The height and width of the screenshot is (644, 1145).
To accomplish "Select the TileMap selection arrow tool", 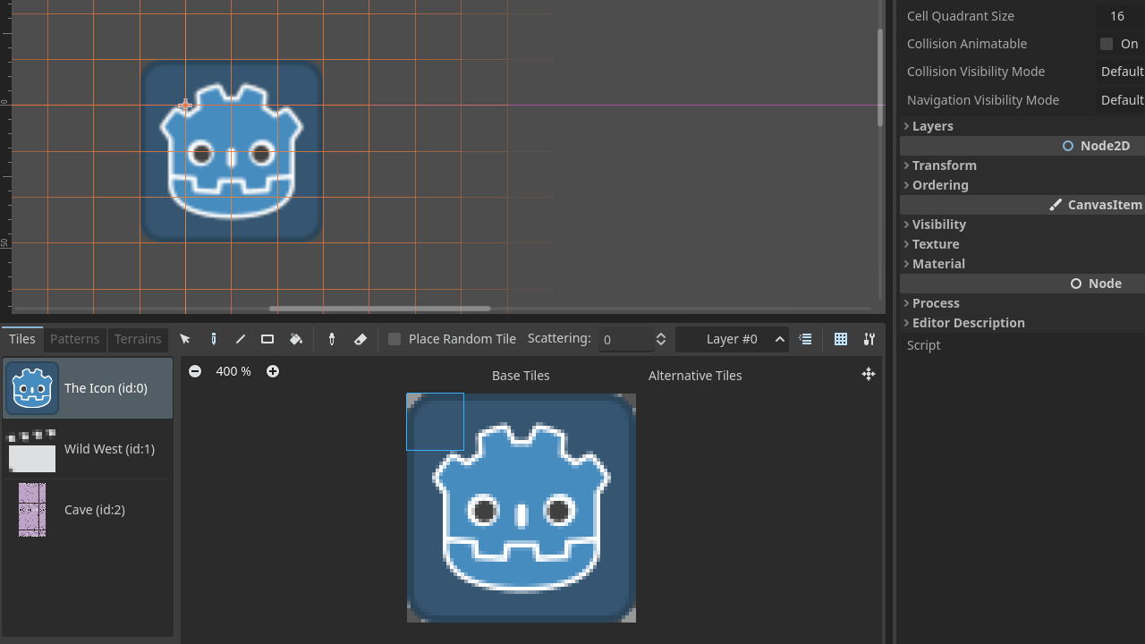I will [185, 339].
